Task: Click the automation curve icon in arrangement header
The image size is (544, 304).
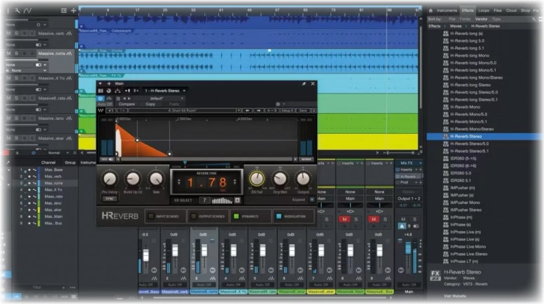Action: 28,11
